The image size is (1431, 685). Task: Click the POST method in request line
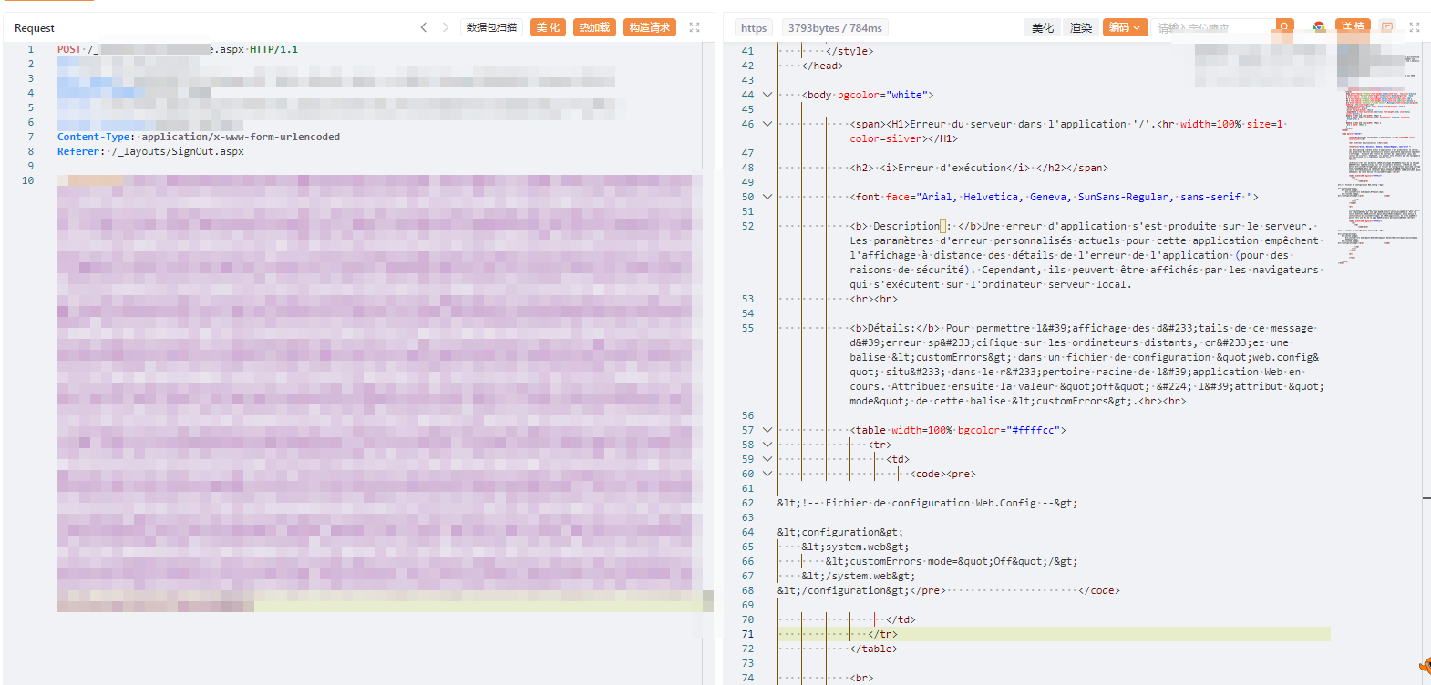coord(69,49)
